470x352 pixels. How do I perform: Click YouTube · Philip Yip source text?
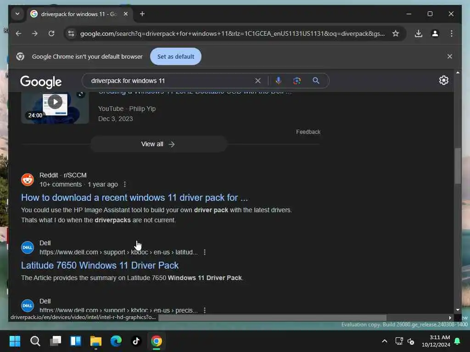[127, 109]
